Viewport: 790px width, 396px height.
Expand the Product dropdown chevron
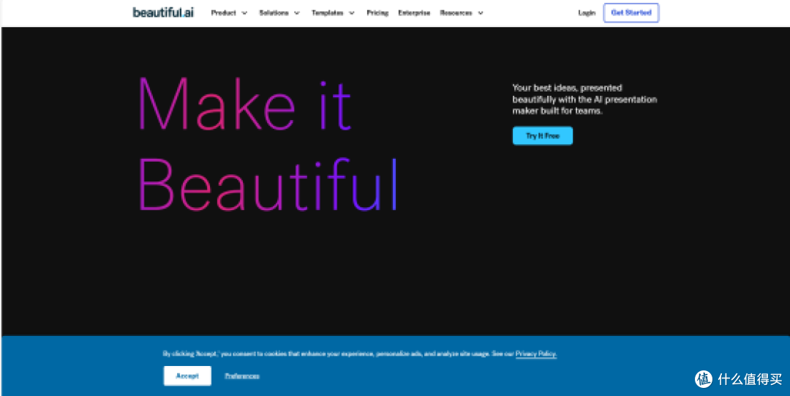pos(245,13)
